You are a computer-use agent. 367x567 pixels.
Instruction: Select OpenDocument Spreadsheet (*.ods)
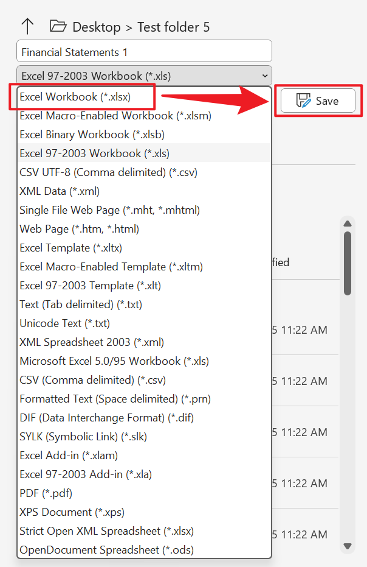[144, 549]
